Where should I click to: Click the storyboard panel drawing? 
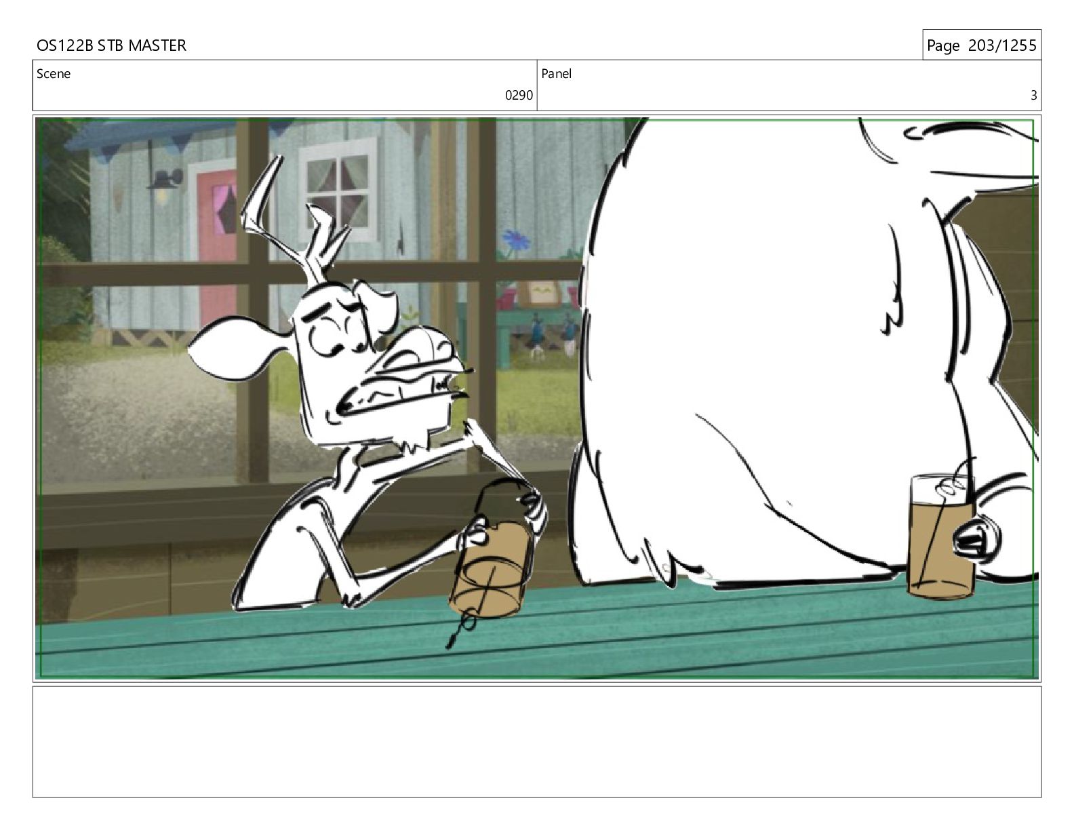click(537, 399)
